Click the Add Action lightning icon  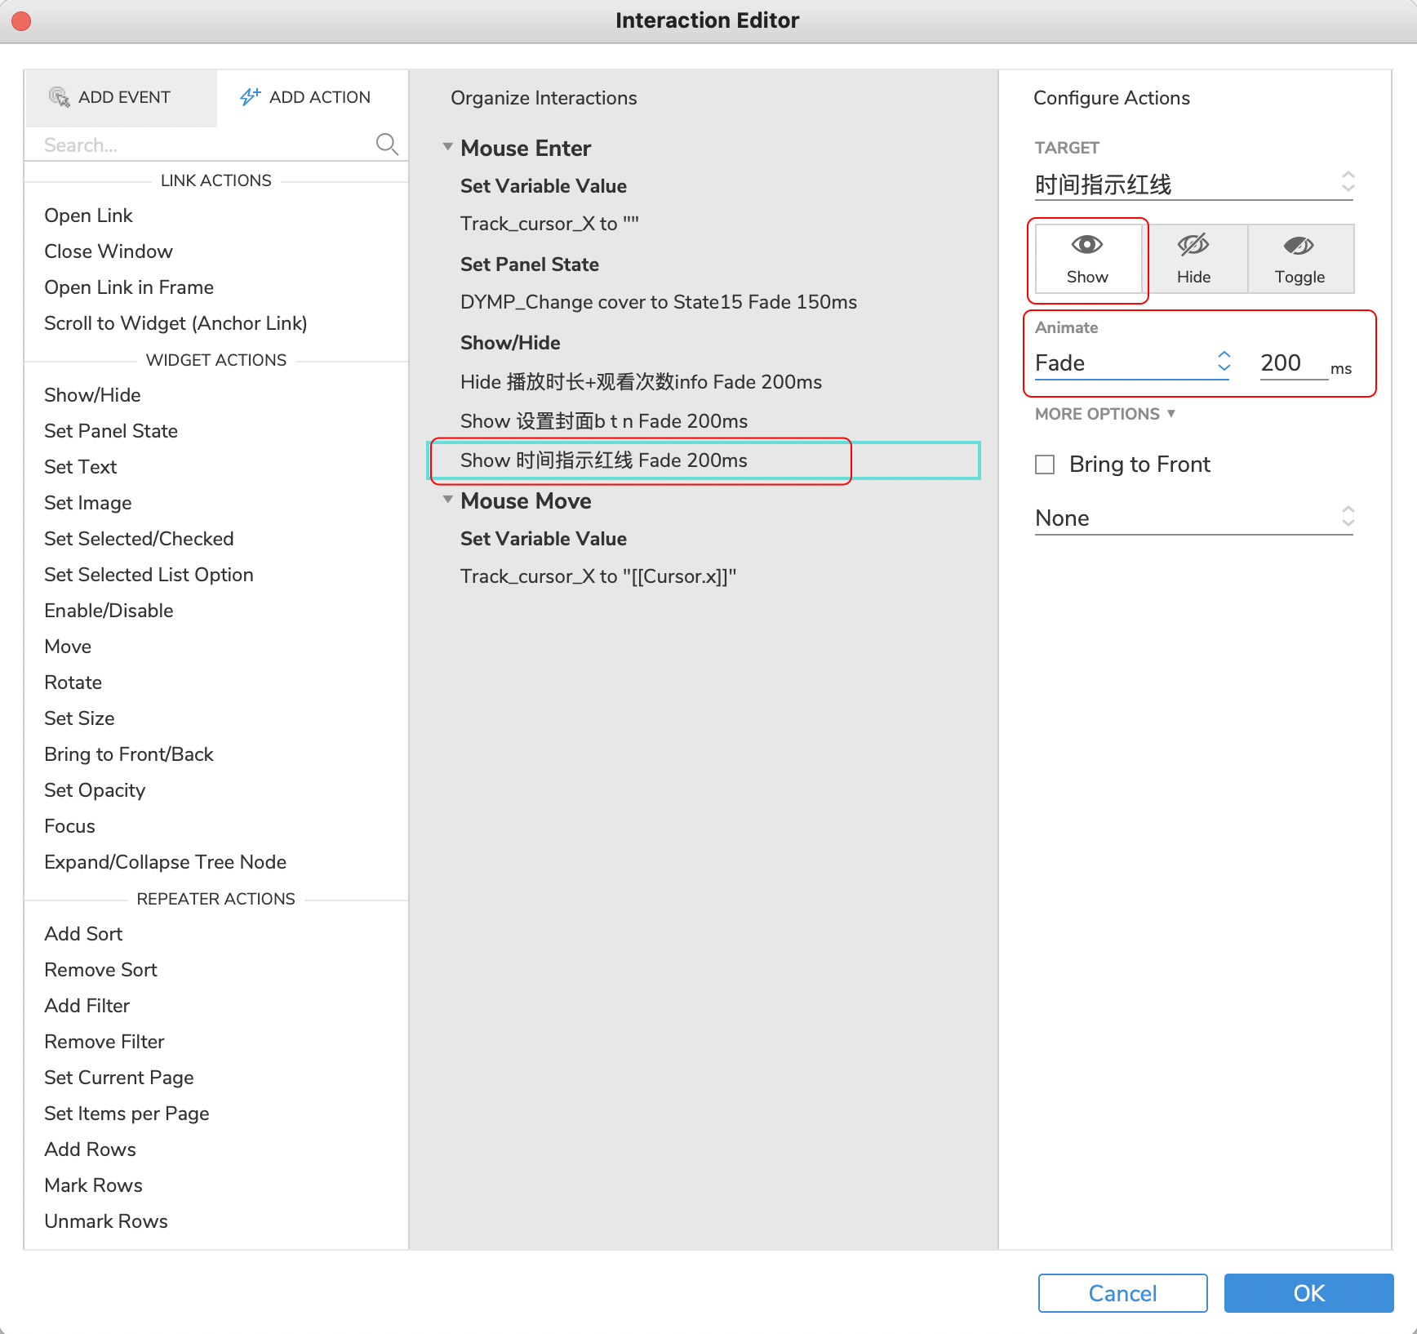tap(250, 97)
